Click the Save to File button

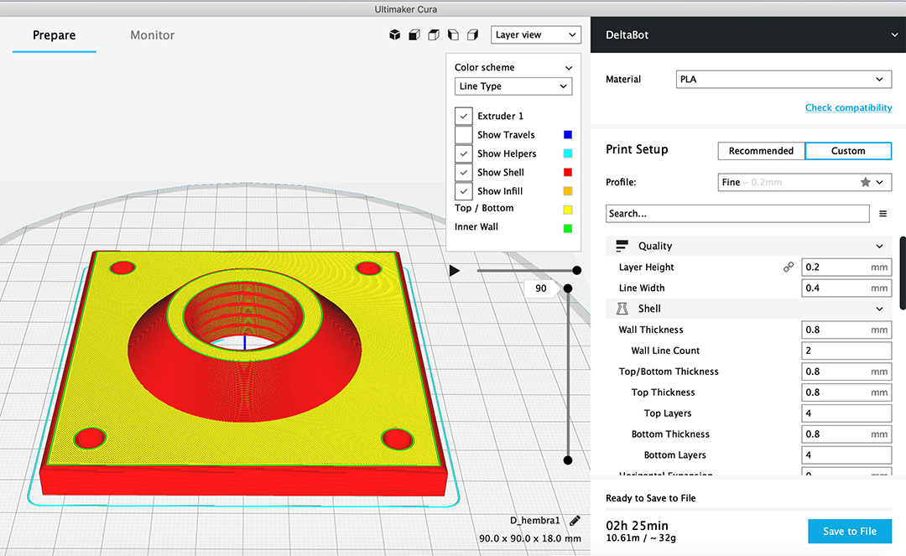[849, 531]
